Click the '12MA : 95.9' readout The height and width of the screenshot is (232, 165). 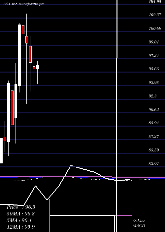point(21,227)
